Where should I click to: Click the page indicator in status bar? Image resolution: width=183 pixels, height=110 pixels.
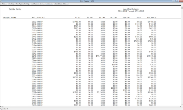coord(4,109)
